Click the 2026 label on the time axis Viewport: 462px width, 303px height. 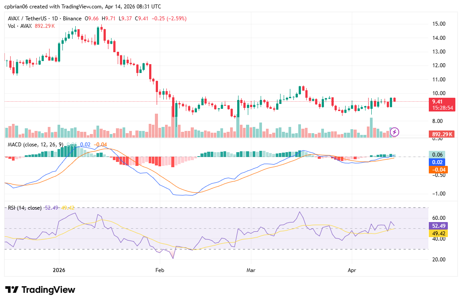pos(59,270)
